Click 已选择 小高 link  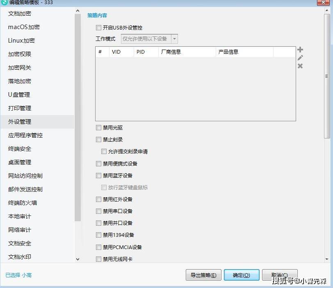pyautogui.click(x=18, y=275)
